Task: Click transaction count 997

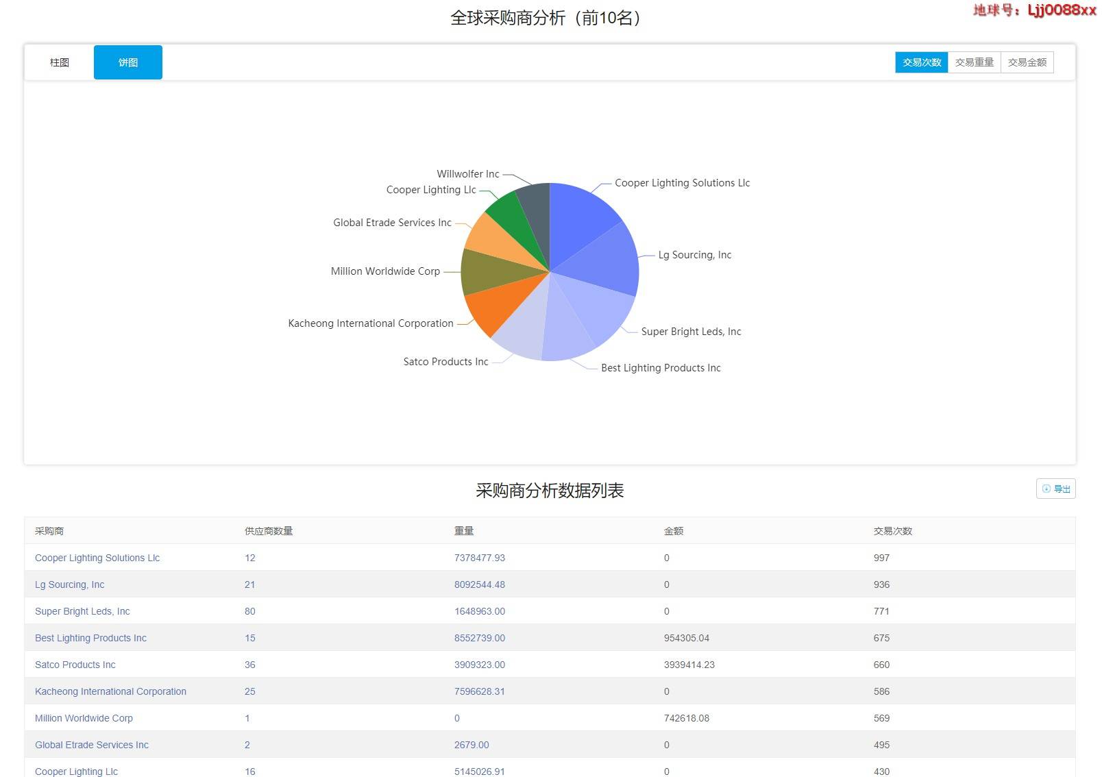Action: point(882,558)
